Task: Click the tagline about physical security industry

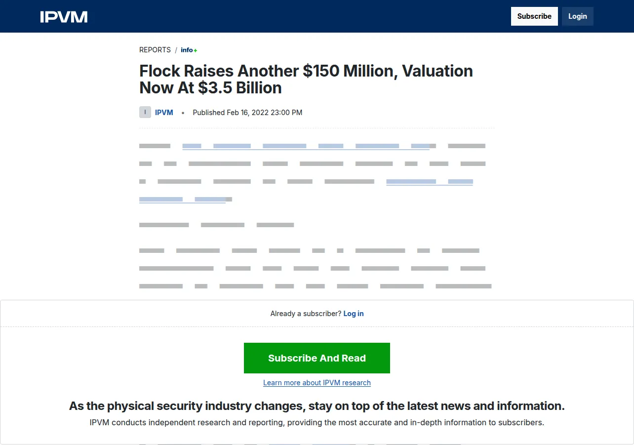Action: pos(317,406)
